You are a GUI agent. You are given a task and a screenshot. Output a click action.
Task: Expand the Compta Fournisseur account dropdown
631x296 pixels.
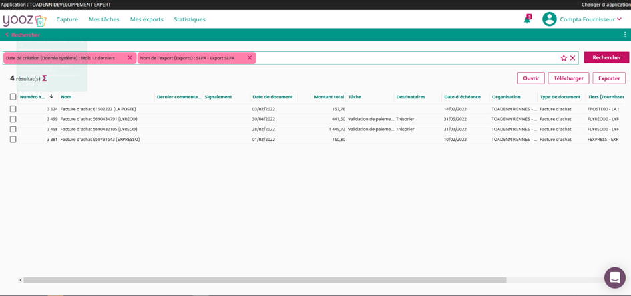click(619, 19)
